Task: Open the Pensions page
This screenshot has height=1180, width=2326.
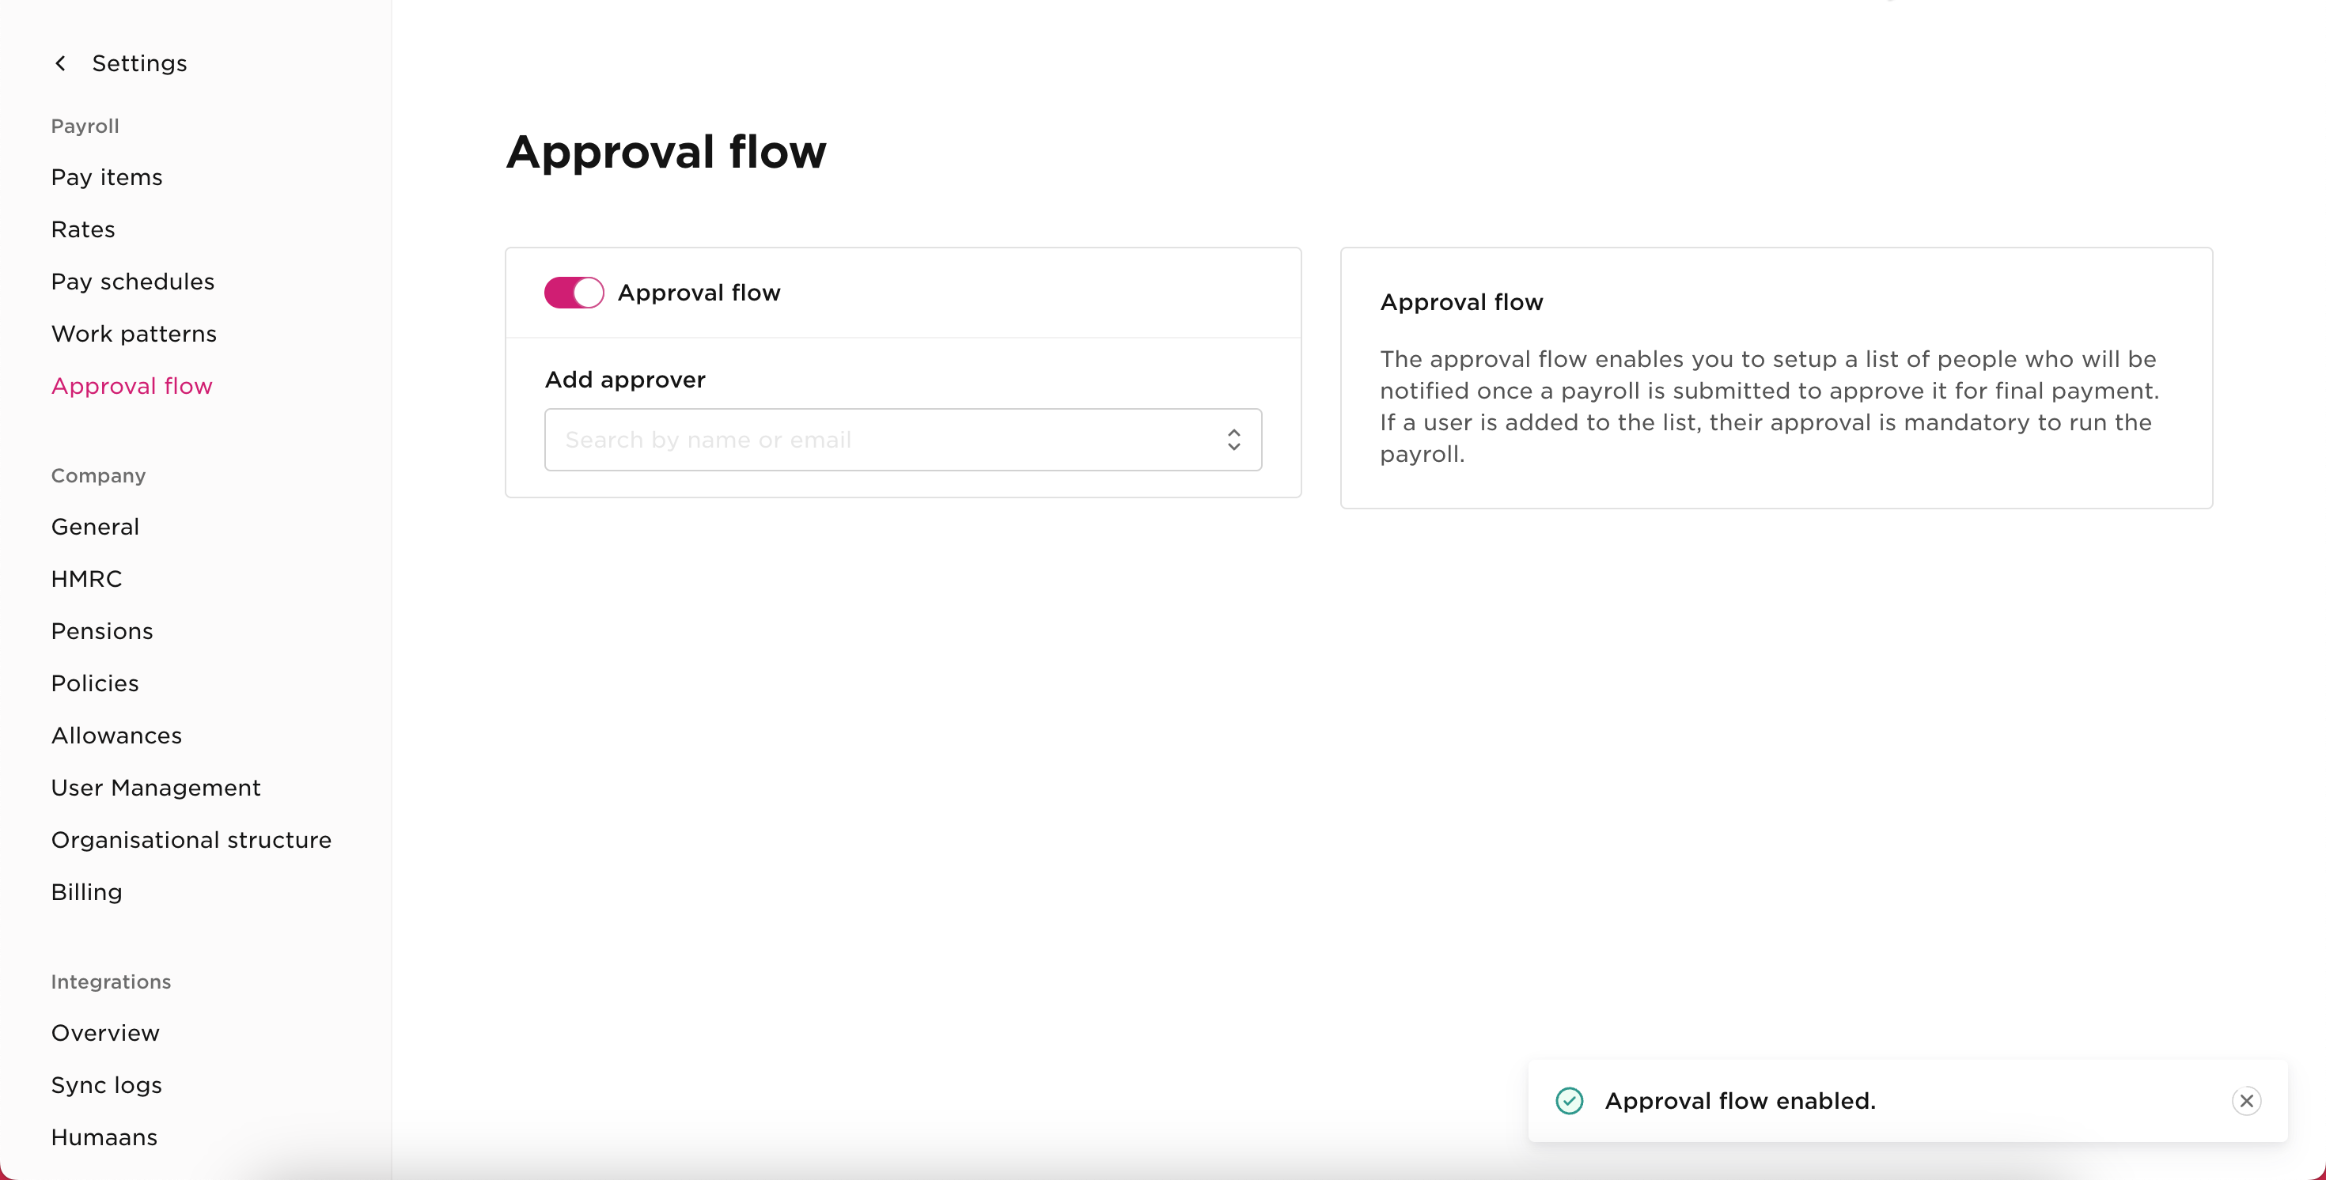Action: coord(101,630)
